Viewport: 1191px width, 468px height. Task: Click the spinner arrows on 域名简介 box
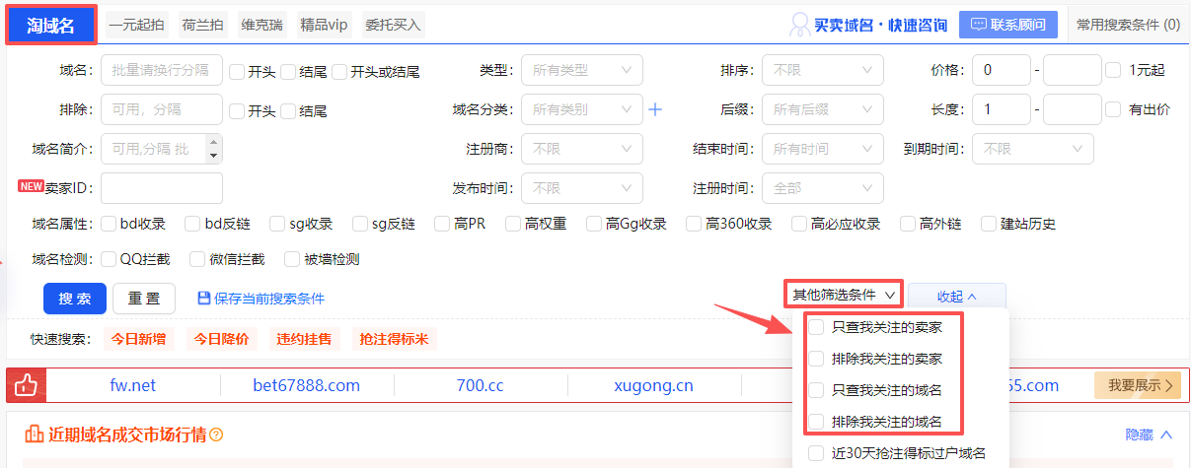[213, 149]
